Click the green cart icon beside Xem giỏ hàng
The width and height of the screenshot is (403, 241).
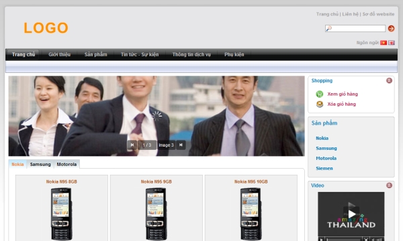pyautogui.click(x=320, y=94)
